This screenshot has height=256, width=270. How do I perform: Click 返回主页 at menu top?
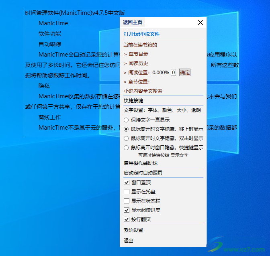tap(133, 22)
